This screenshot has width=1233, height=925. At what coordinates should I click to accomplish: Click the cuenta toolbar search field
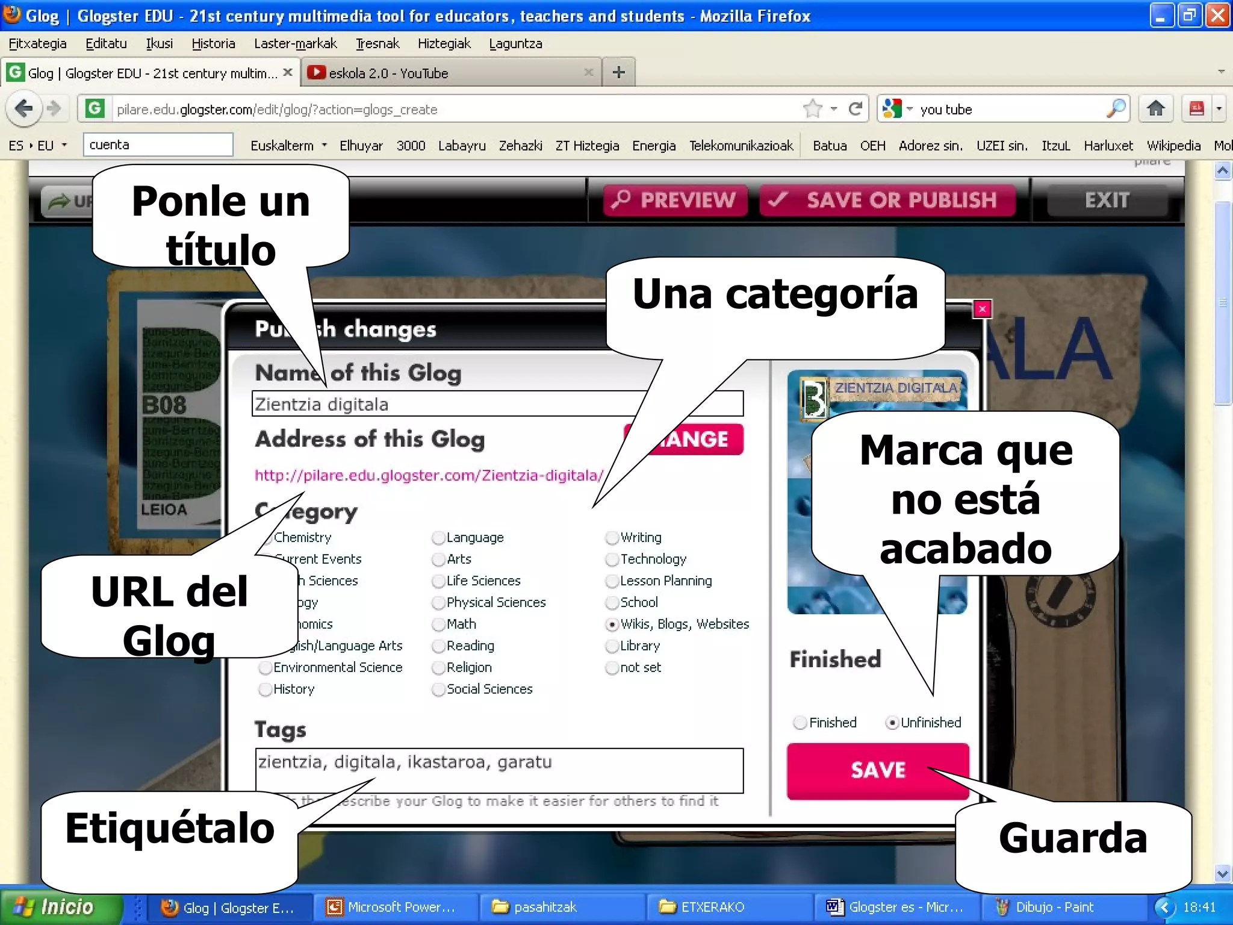coord(158,145)
